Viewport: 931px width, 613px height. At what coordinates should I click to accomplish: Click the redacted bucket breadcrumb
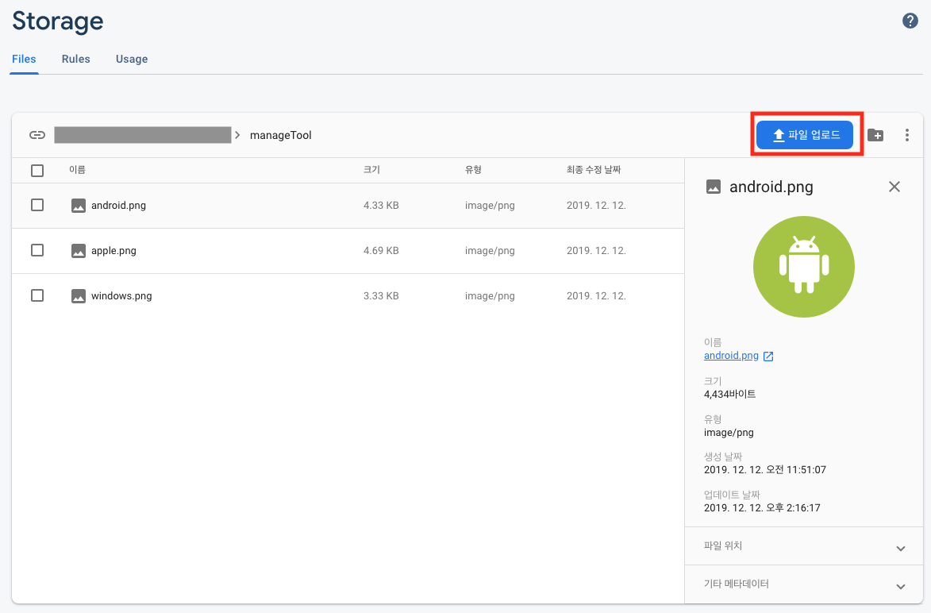coord(143,135)
